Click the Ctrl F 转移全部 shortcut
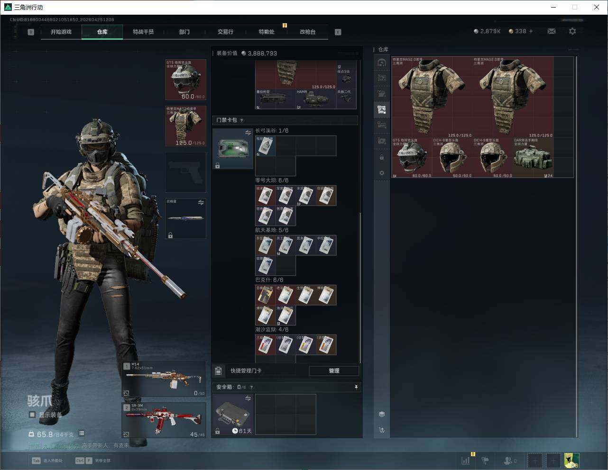 (x=93, y=461)
